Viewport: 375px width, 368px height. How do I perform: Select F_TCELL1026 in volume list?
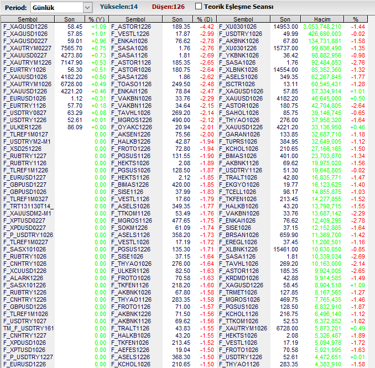[237, 192]
